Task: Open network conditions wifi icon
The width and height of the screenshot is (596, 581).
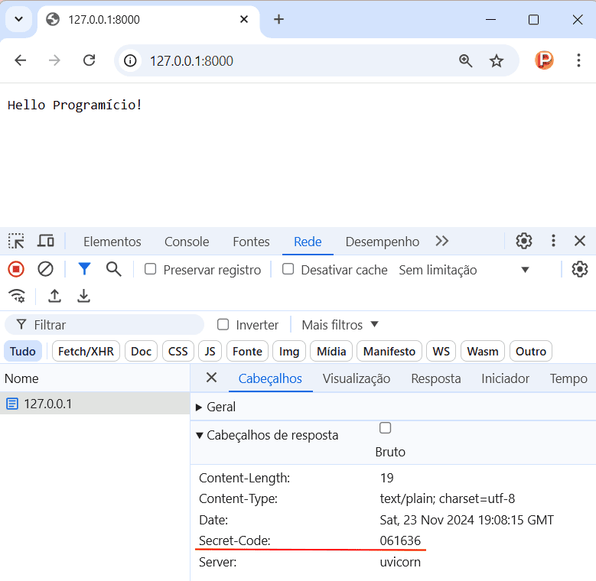Action: pyautogui.click(x=17, y=296)
